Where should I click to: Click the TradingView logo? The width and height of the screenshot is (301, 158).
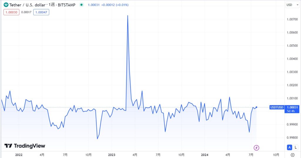pos(25,146)
